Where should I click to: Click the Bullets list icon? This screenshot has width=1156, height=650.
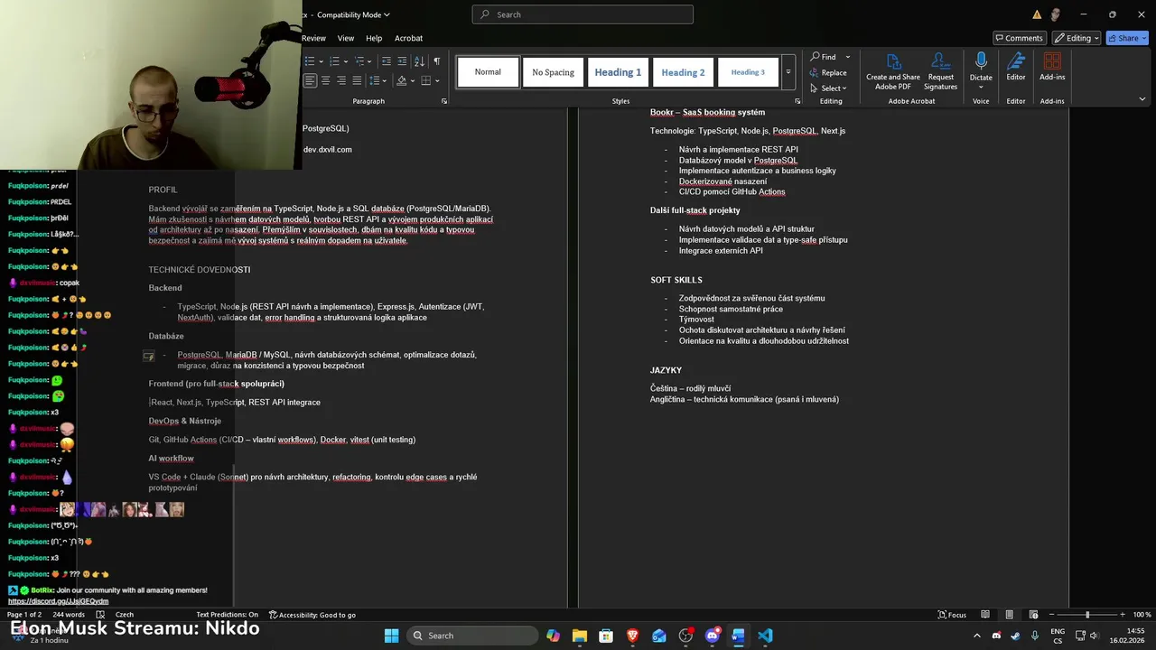(309, 61)
